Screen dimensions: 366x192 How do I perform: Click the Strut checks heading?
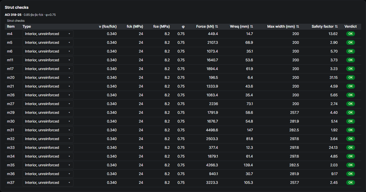pos(17,7)
